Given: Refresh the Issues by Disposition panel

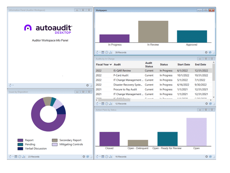Looking at the screenshot, I should point(10,157).
